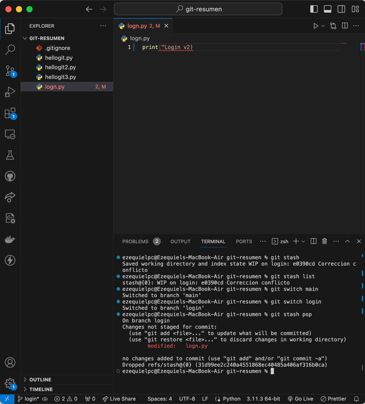Open terminal launch profile dropdown
The height and width of the screenshot is (404, 365).
(x=303, y=241)
